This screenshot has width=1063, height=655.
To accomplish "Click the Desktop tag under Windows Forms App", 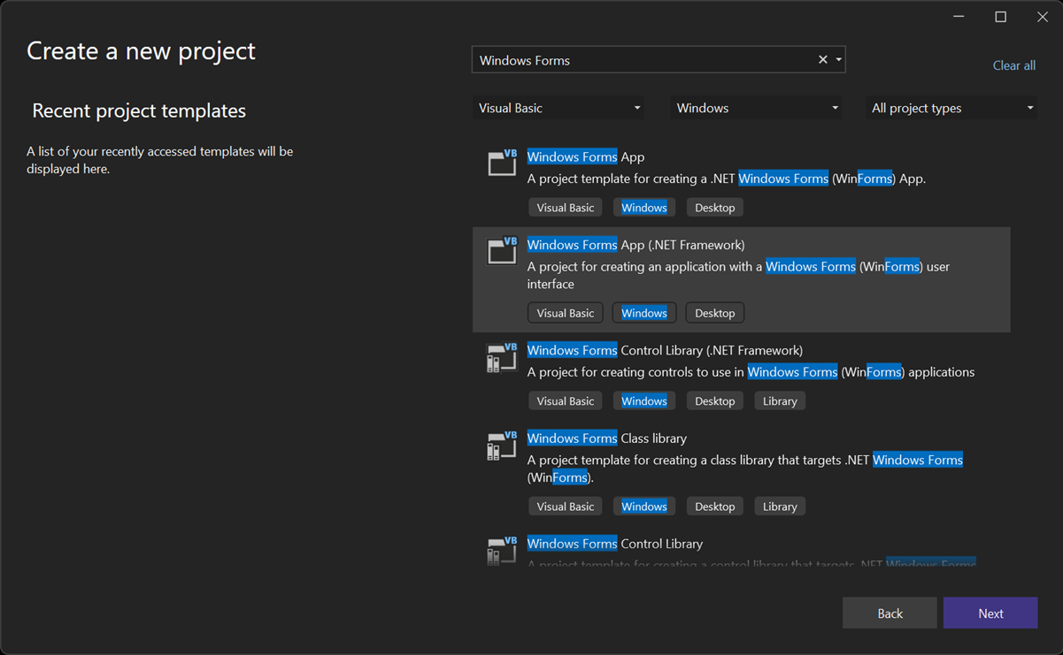I will coord(714,207).
